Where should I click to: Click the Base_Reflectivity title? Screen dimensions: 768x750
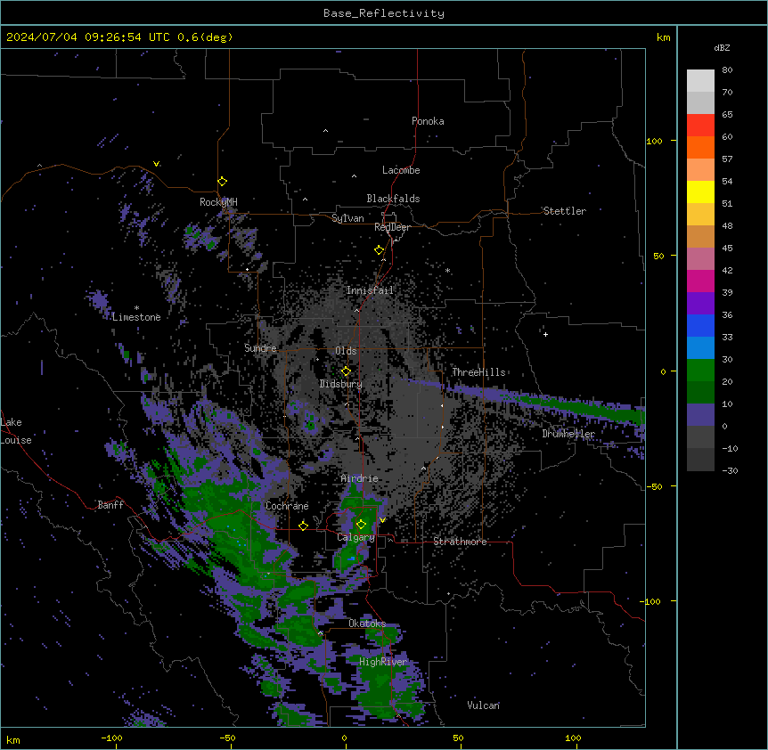click(x=384, y=13)
